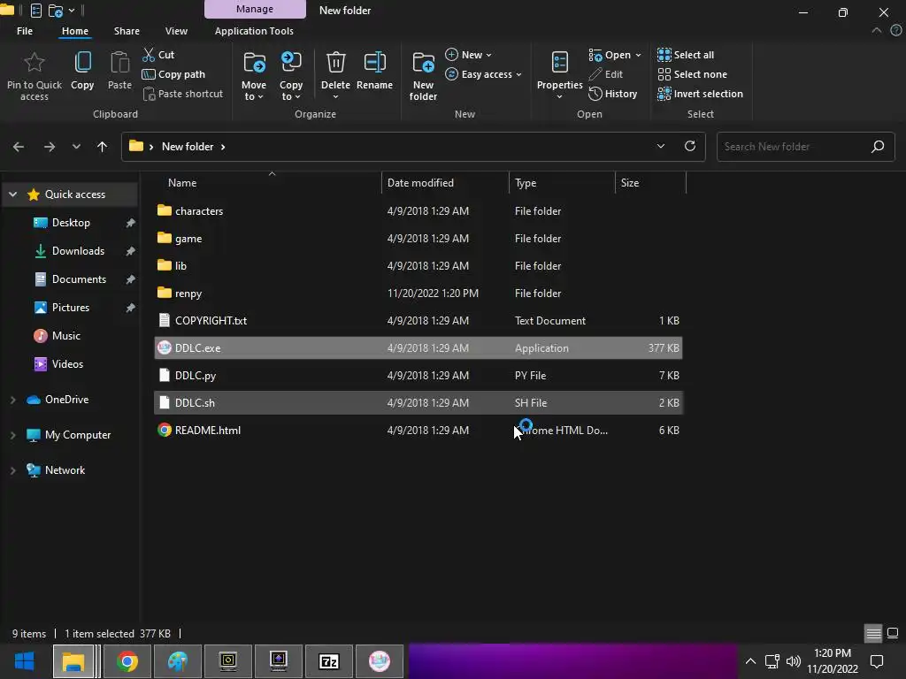Switch to the View ribbon tab

tap(176, 31)
